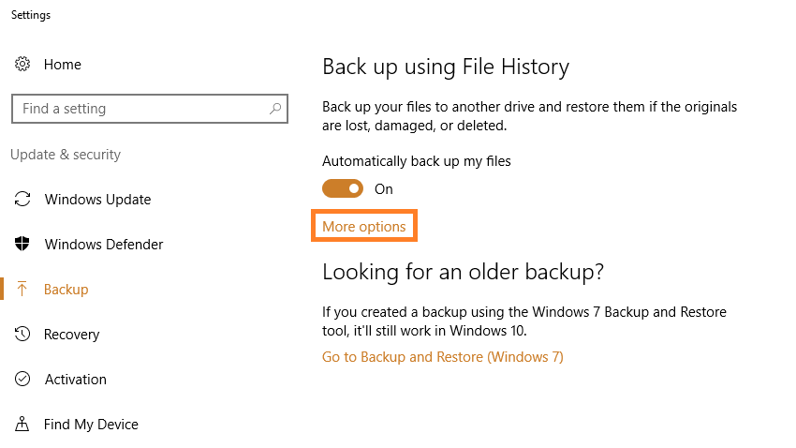Navigate to Find My Device page
Viewport: 796px width, 448px height.
[x=91, y=425]
